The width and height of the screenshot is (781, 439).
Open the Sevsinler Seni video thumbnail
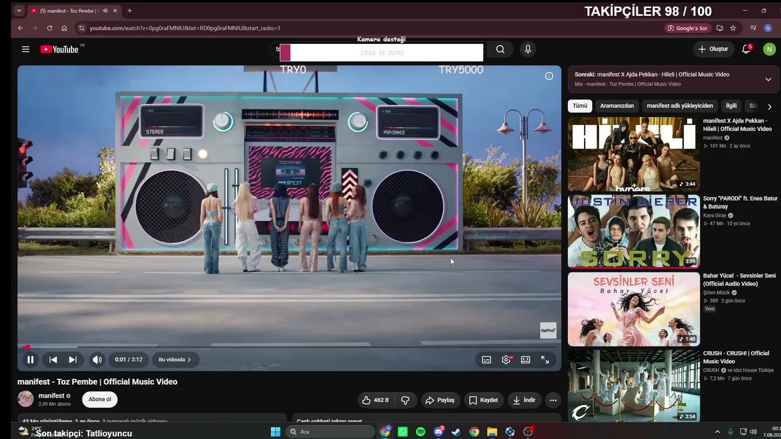tap(634, 309)
